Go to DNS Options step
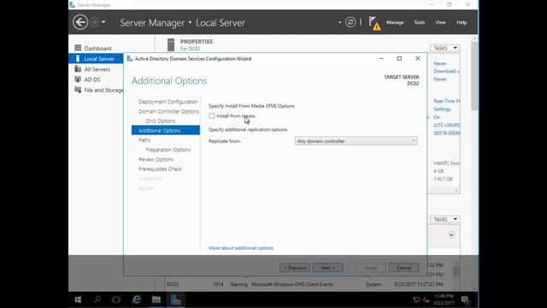The width and height of the screenshot is (547, 308). (x=160, y=121)
